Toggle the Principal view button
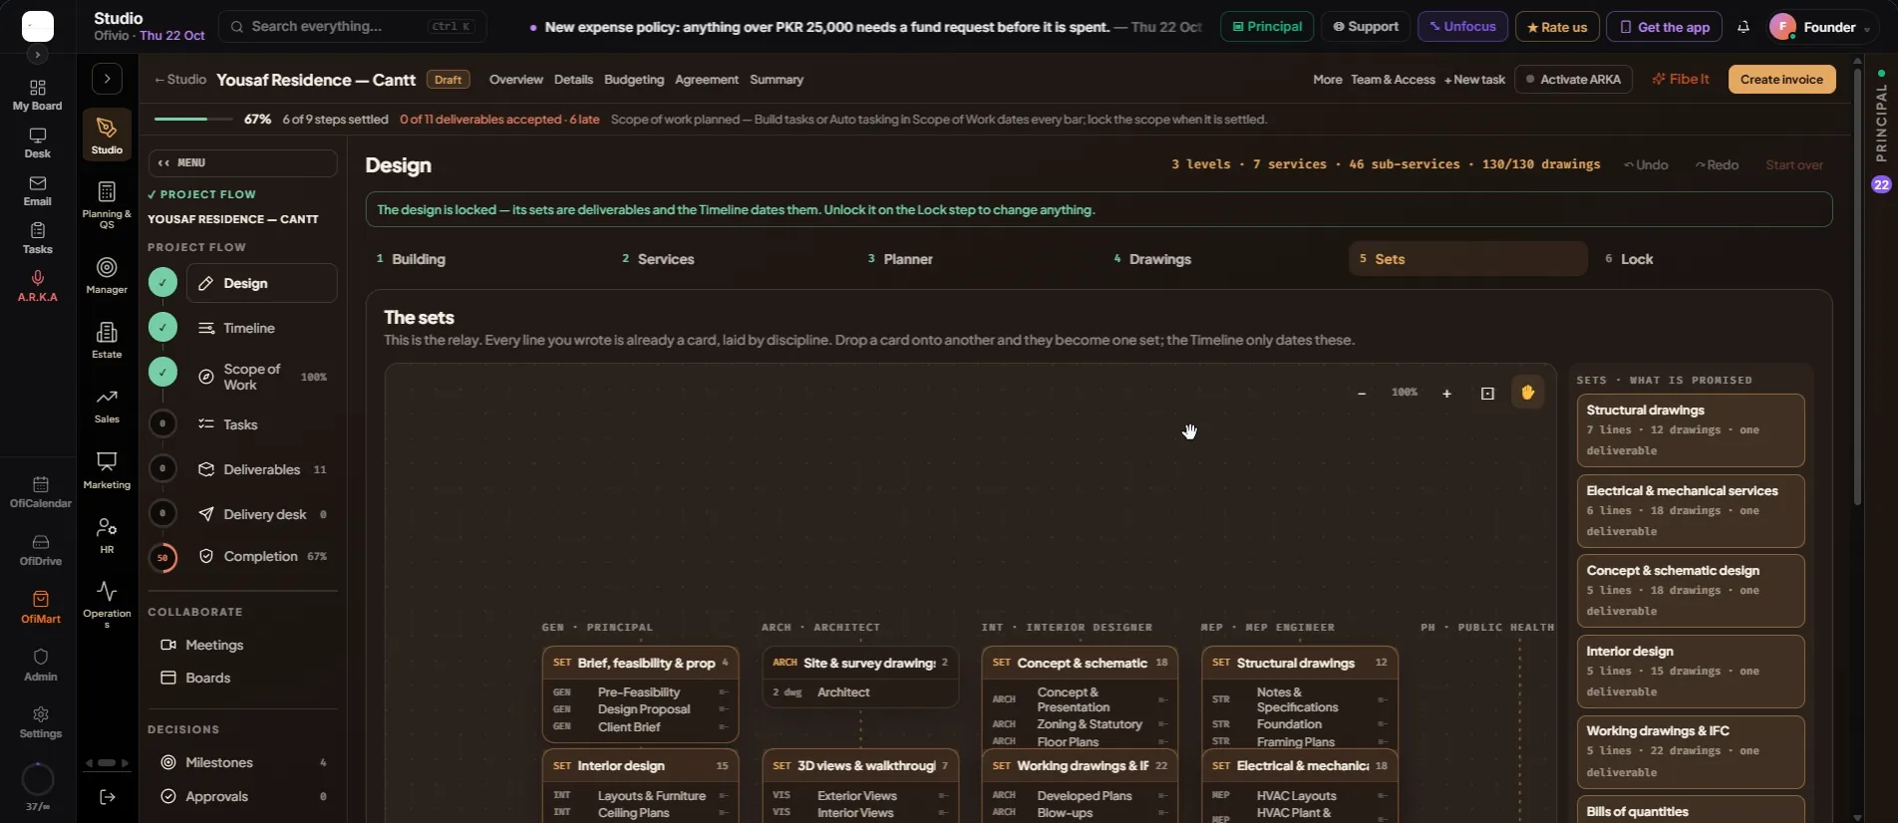 (x=1267, y=27)
